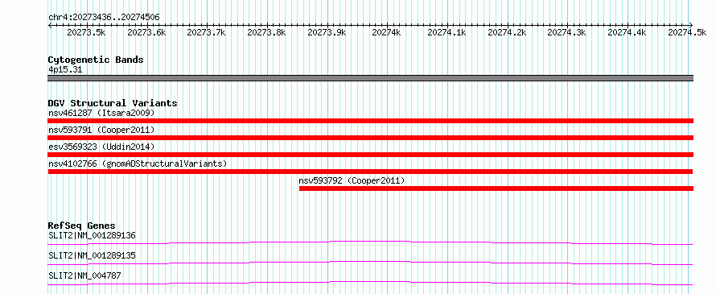
Task: Click the esv3569323 (Uddin2014) variant bar
Action: [x=370, y=155]
